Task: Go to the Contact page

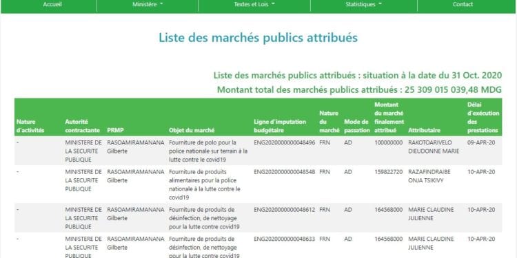Action: pyautogui.click(x=463, y=5)
